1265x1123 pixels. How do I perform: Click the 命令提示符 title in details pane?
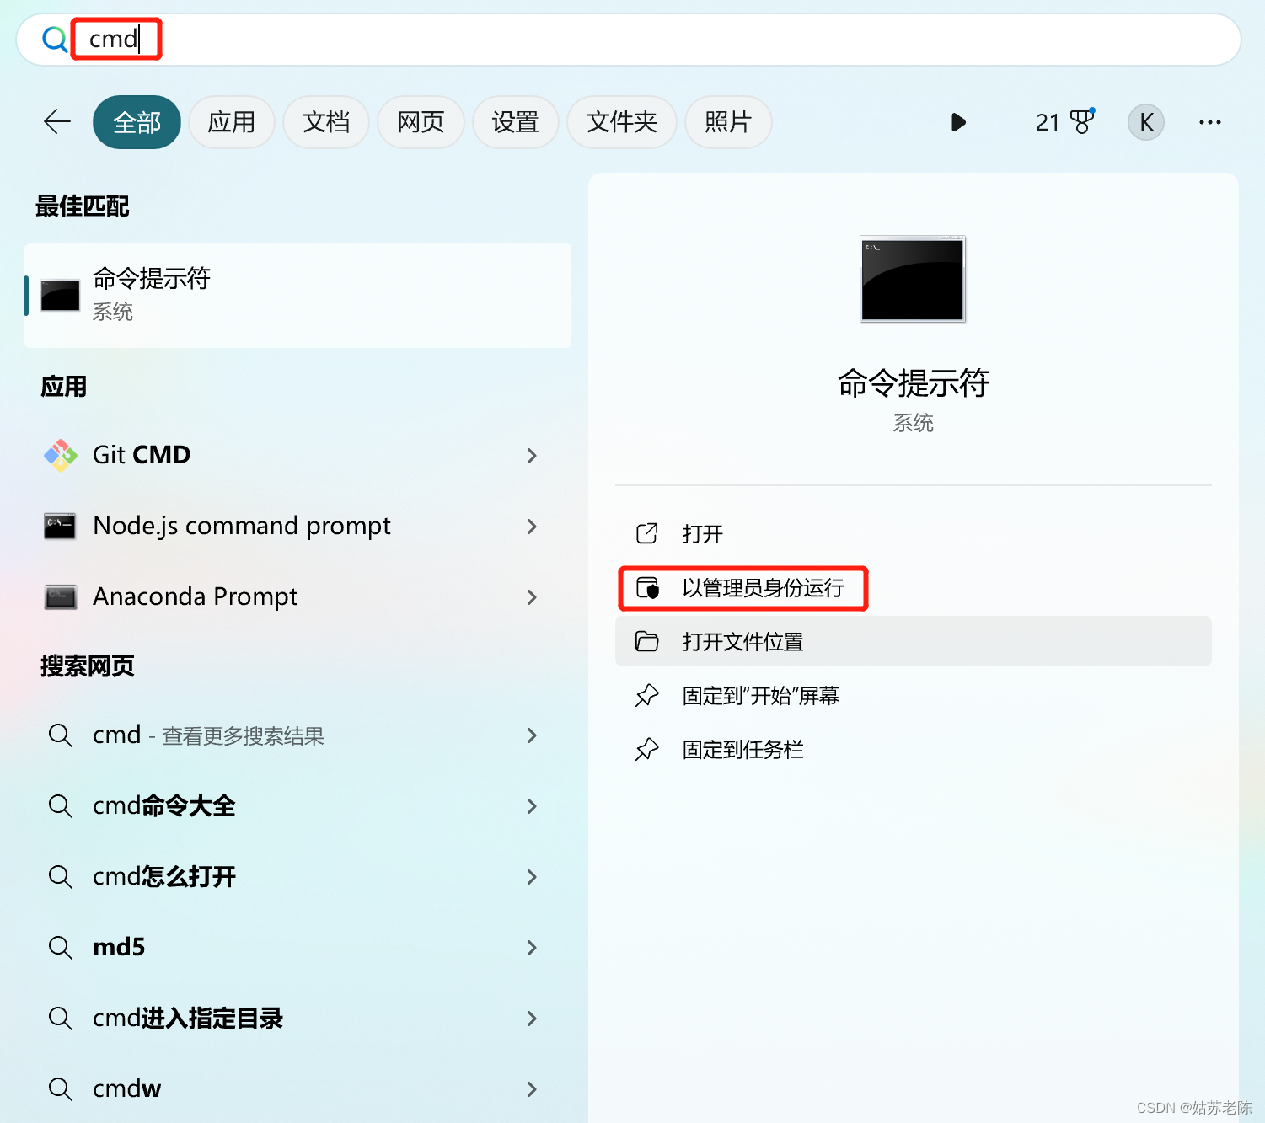coord(913,383)
